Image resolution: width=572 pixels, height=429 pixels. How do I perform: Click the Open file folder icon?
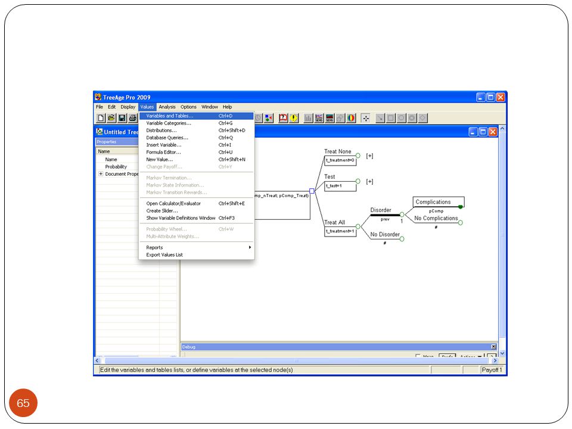pos(111,118)
